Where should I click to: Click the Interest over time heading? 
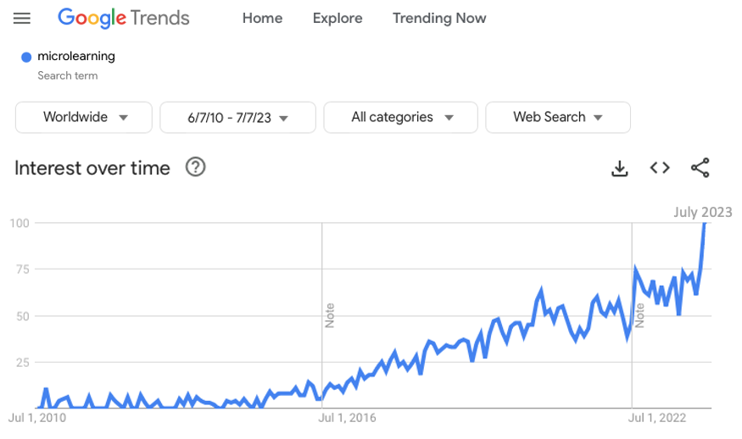92,168
